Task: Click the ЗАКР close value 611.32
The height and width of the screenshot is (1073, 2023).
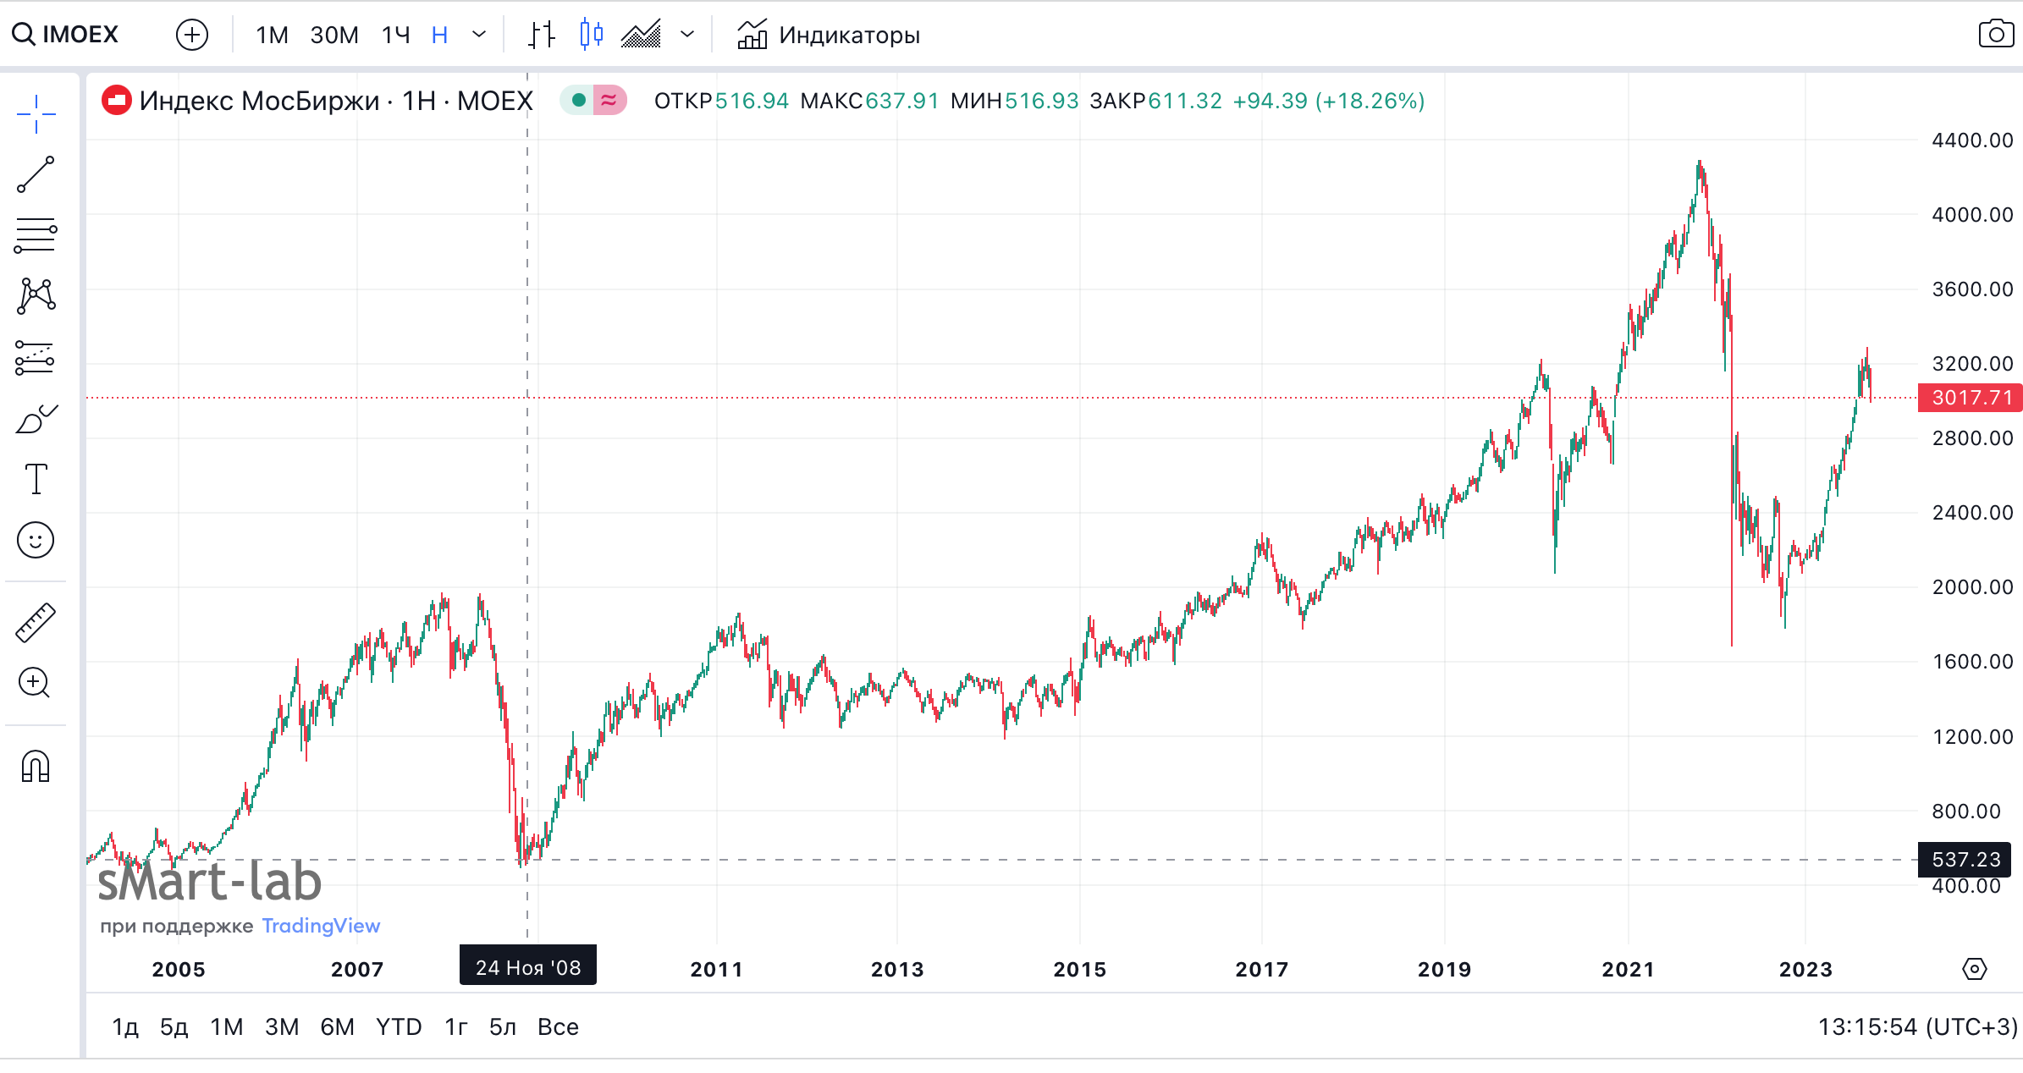Action: (x=1155, y=101)
